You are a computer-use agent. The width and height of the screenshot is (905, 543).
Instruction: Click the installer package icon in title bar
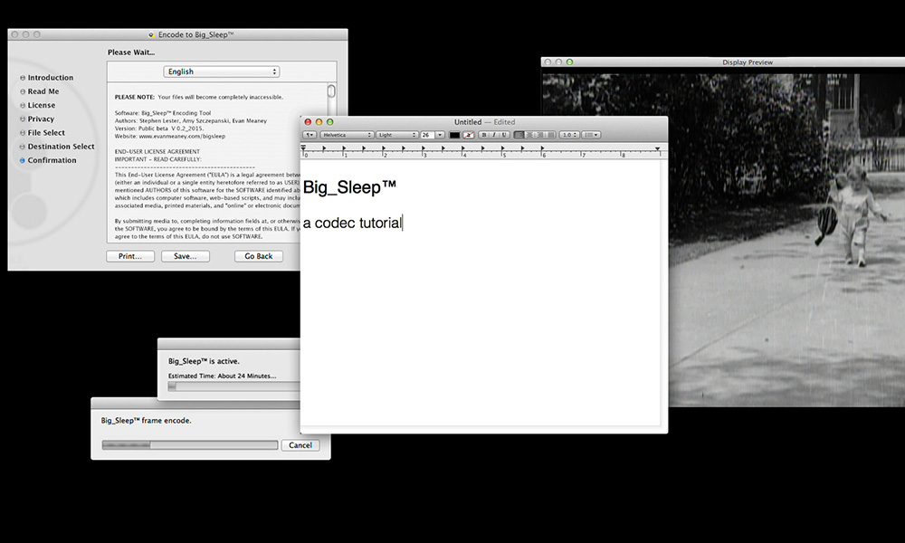coord(151,34)
